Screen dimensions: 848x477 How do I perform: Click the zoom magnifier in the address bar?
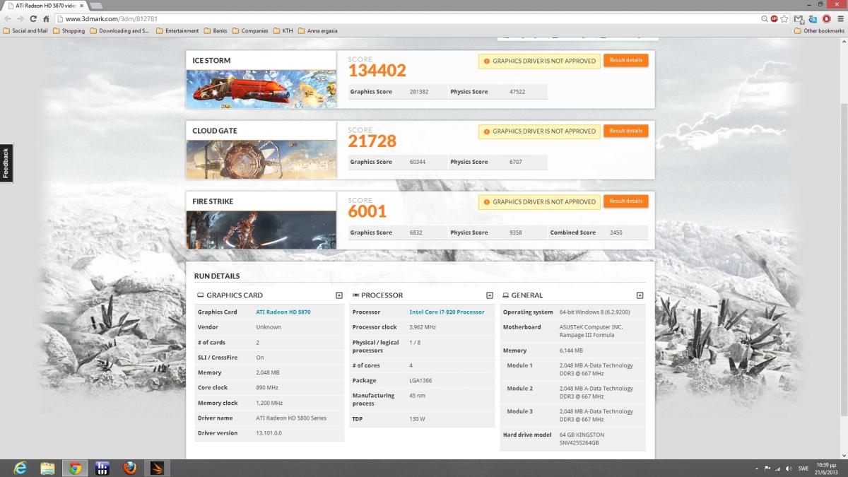click(765, 18)
